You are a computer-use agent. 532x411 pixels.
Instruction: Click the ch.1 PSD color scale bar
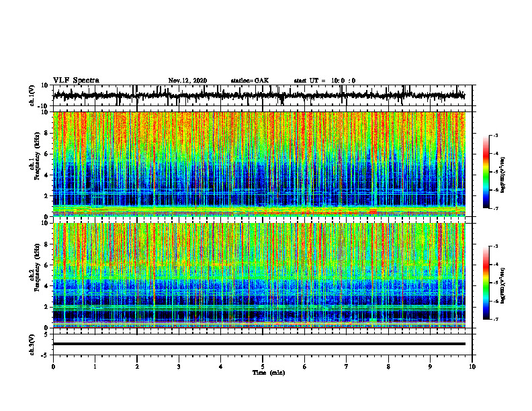(x=486, y=172)
